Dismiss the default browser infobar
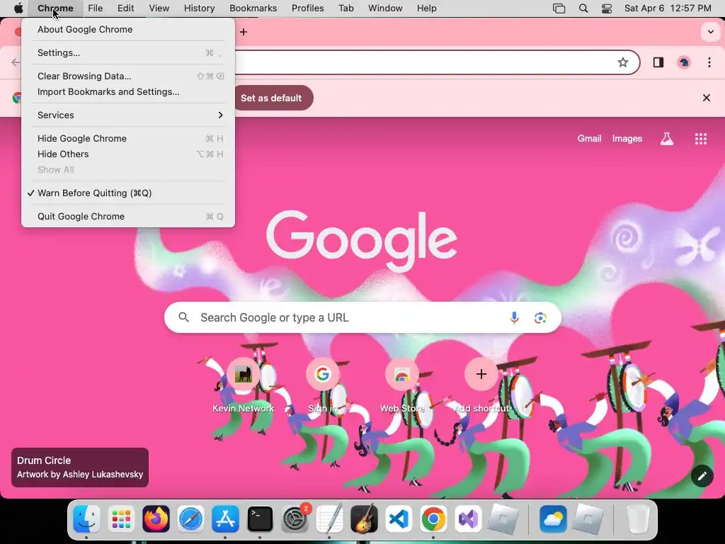This screenshot has height=544, width=725. (x=706, y=98)
